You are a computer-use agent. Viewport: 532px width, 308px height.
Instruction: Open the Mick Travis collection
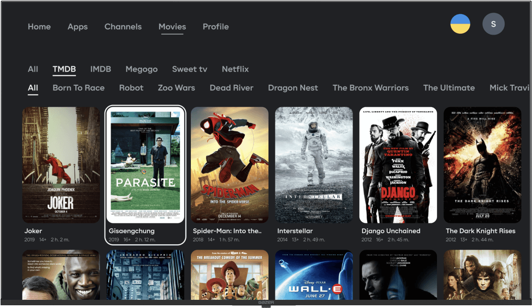pyautogui.click(x=510, y=88)
